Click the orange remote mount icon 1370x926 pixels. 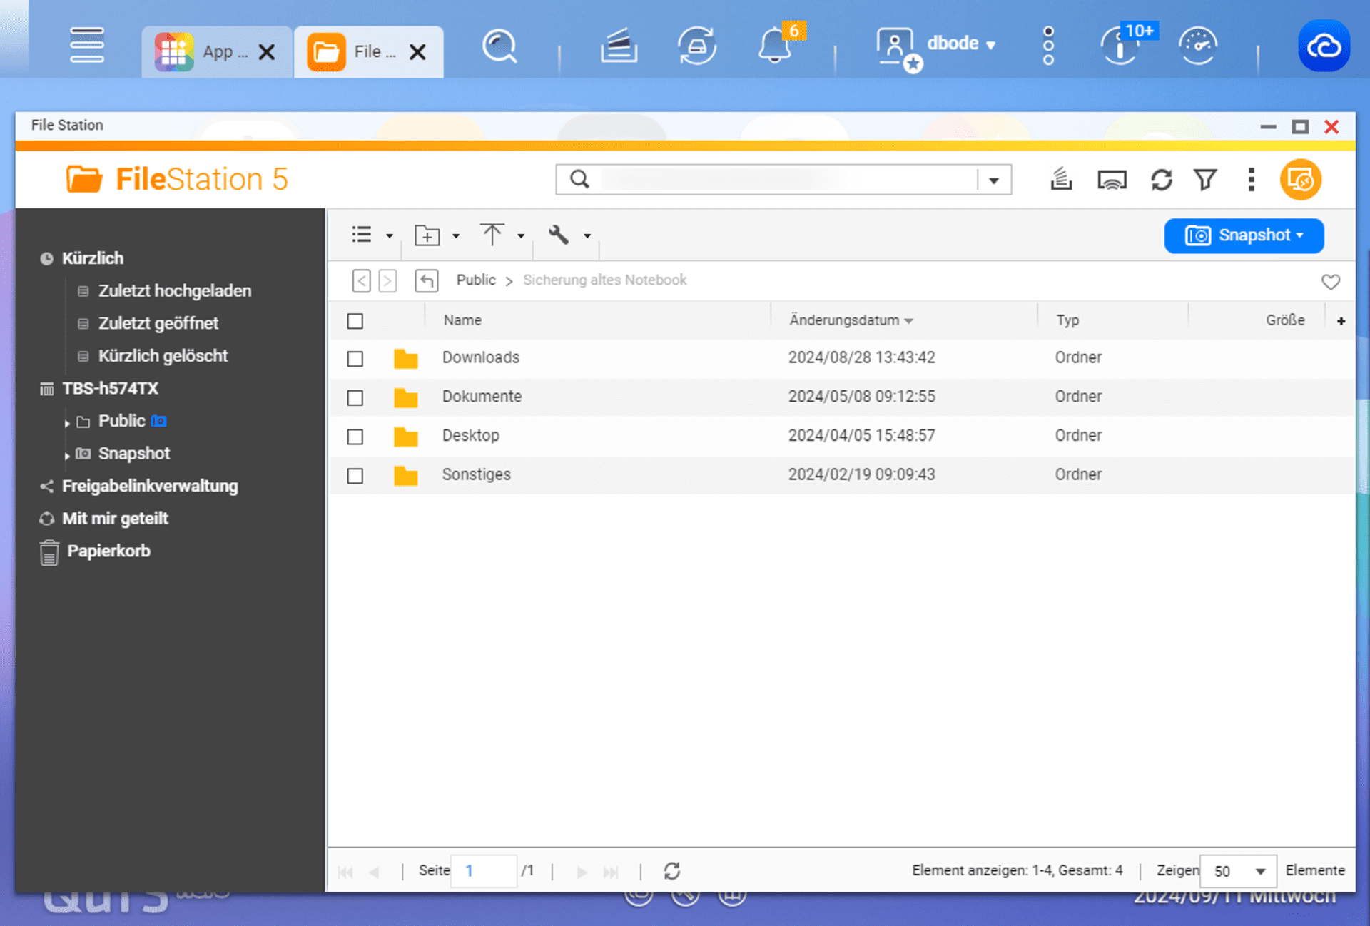(x=1301, y=180)
